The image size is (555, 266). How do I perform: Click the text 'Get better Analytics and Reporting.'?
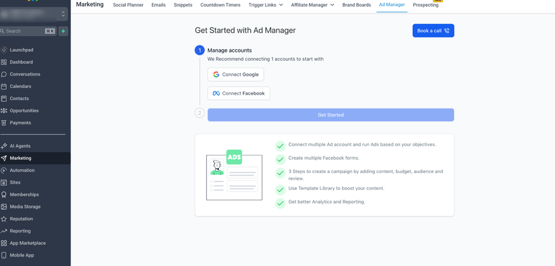[327, 202]
